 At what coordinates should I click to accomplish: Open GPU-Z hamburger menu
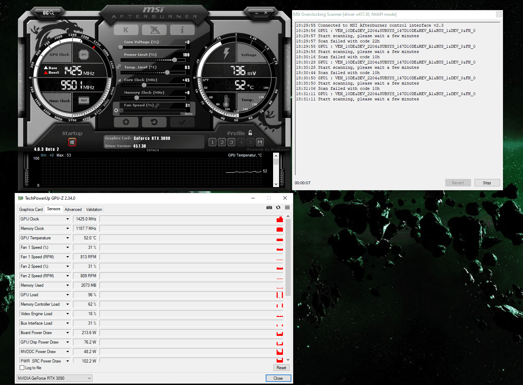[x=287, y=207]
